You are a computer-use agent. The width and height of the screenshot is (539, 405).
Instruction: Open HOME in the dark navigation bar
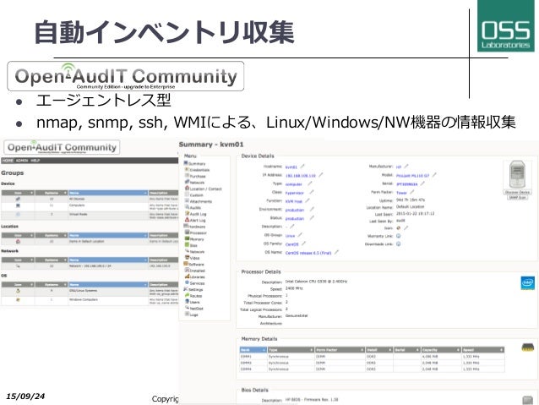[x=8, y=161]
